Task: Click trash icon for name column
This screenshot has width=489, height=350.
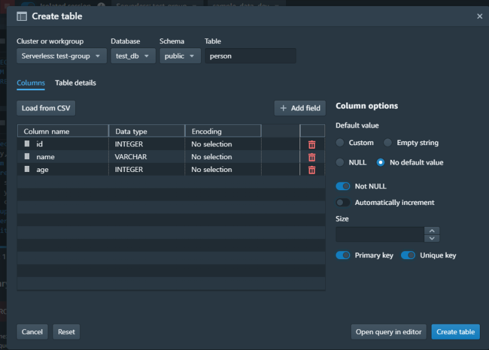Action: [312, 157]
